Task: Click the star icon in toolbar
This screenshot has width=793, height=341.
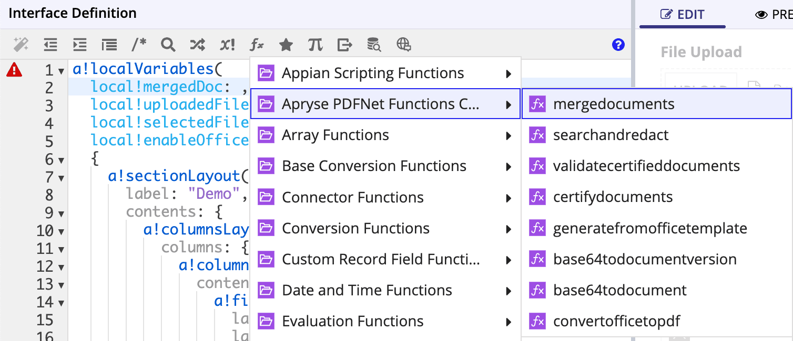Action: (286, 45)
